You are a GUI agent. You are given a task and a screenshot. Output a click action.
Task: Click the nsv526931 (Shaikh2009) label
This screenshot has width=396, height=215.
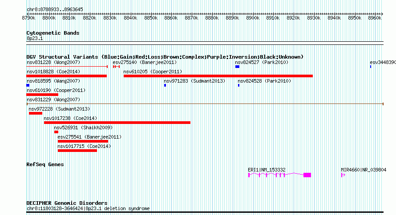83,127
